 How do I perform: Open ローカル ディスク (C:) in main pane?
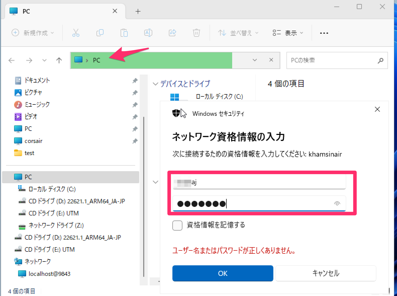pyautogui.click(x=219, y=97)
